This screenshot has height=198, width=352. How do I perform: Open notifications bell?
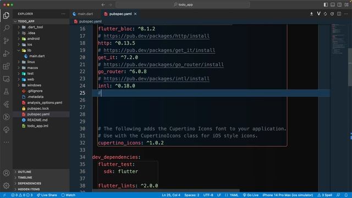(346, 195)
